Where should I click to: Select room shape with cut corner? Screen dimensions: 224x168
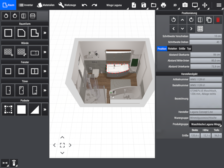tap(21, 33)
